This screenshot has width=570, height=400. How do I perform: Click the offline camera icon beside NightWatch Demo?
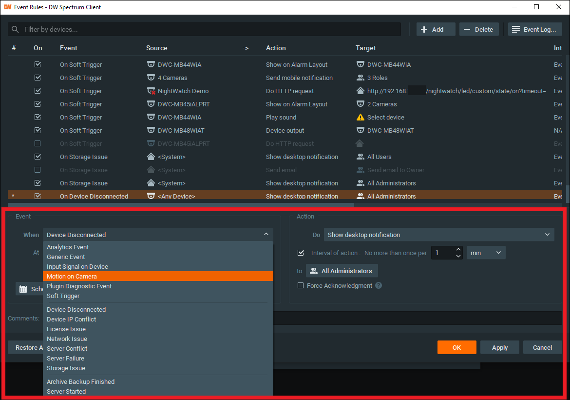[x=151, y=91]
